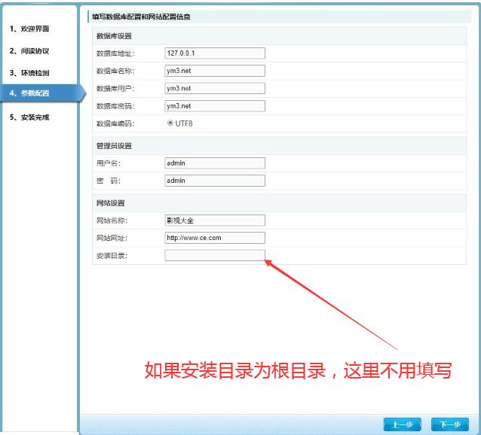This screenshot has width=481, height=435.
Task: Select the UTF8 encoding radio button
Action: (170, 123)
